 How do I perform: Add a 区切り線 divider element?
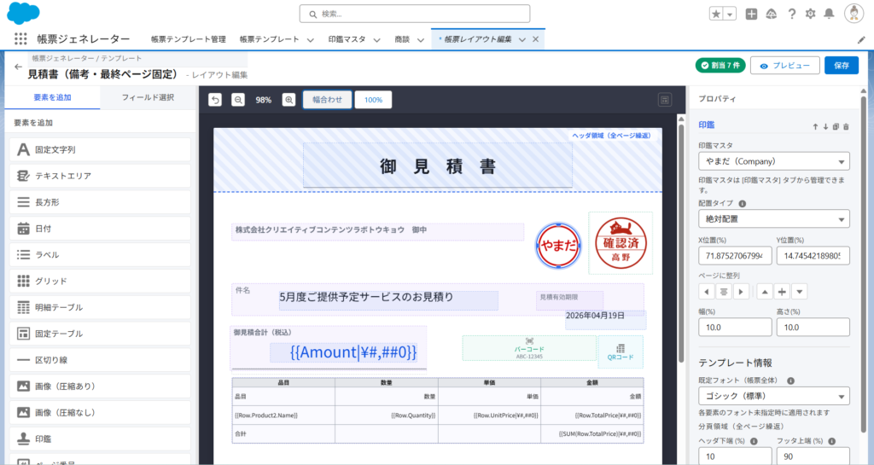(100, 360)
